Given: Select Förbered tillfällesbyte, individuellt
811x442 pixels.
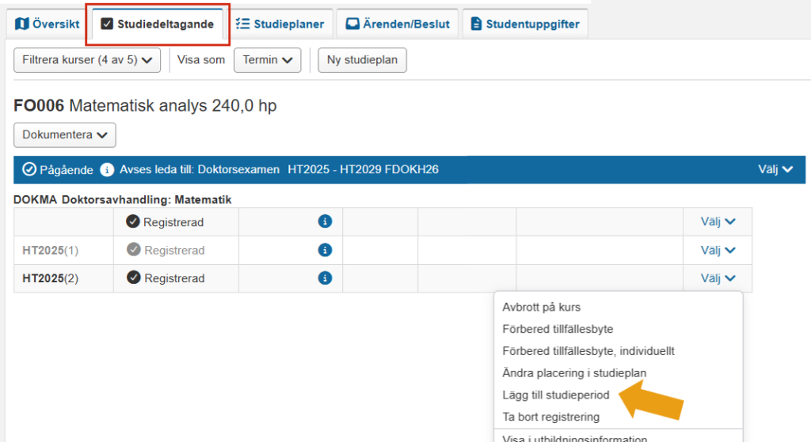Looking at the screenshot, I should [x=588, y=351].
